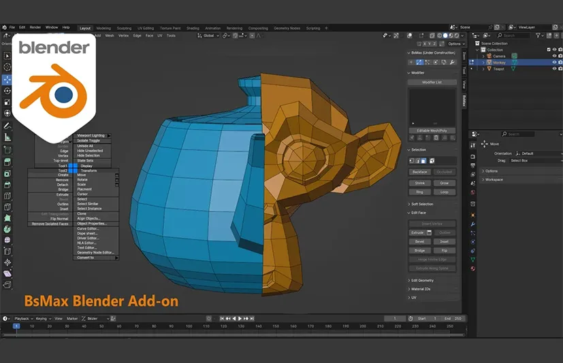This screenshot has height=363, width=563.
Task: Open the Particles properties tab icon
Action: 473,233
